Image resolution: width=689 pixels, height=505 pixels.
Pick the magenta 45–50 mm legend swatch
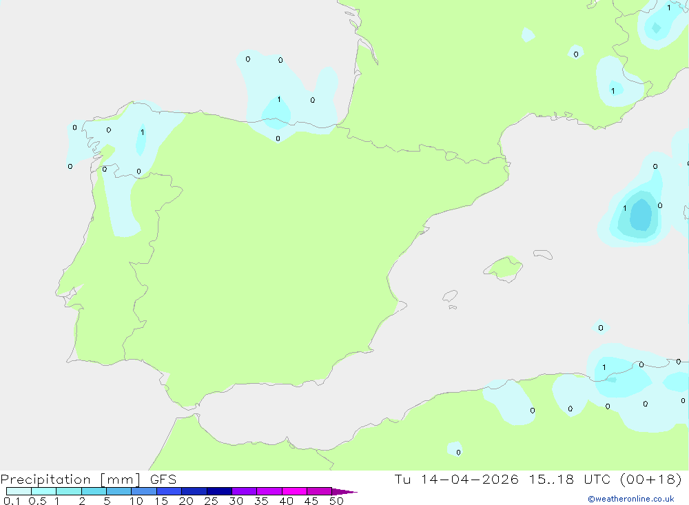pyautogui.click(x=319, y=491)
